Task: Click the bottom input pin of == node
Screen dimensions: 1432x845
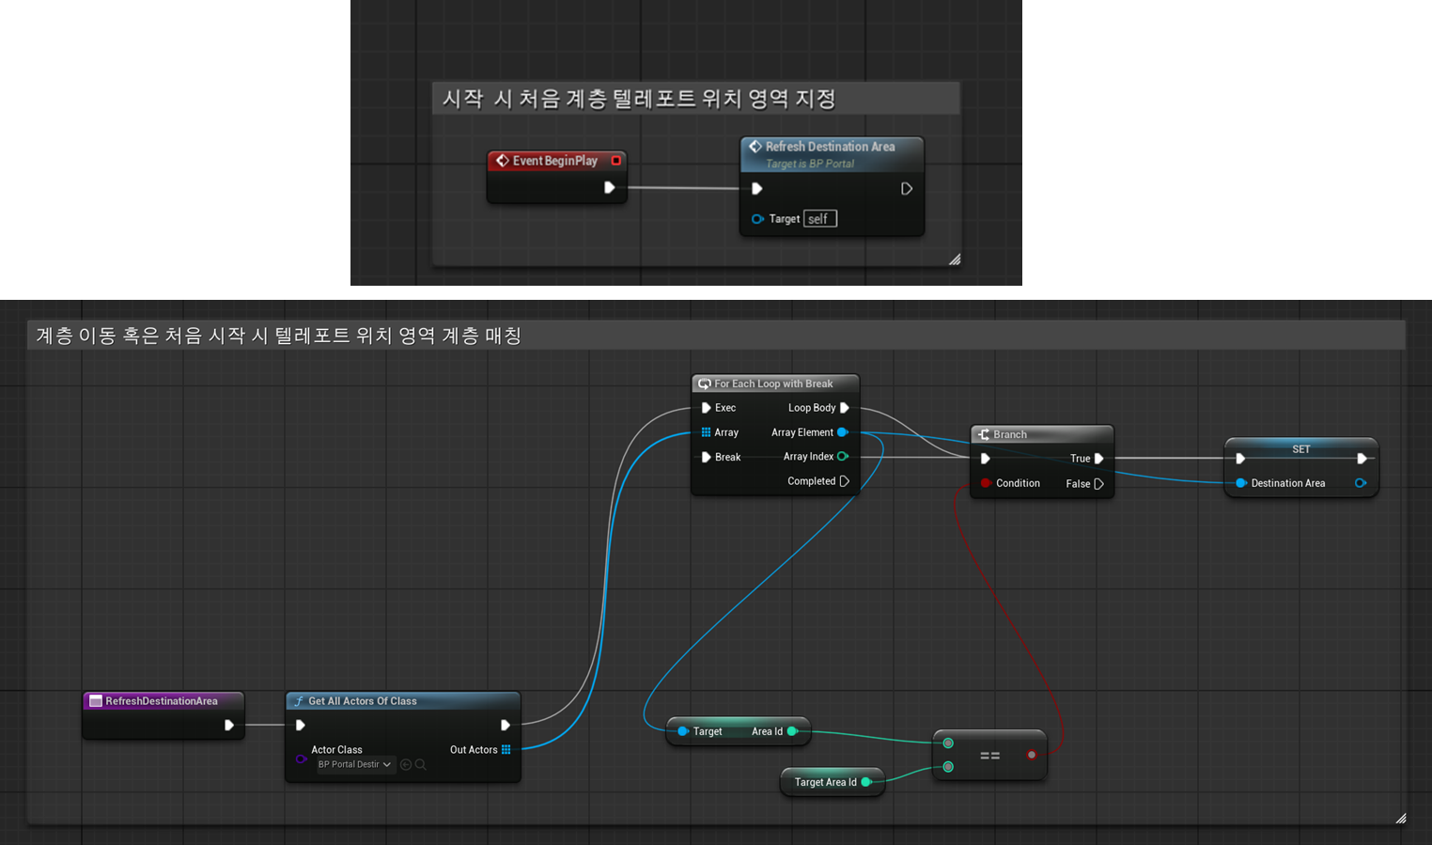Action: (948, 767)
